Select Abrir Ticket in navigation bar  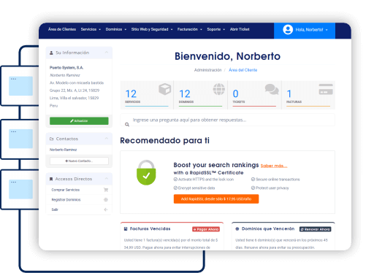240,29
